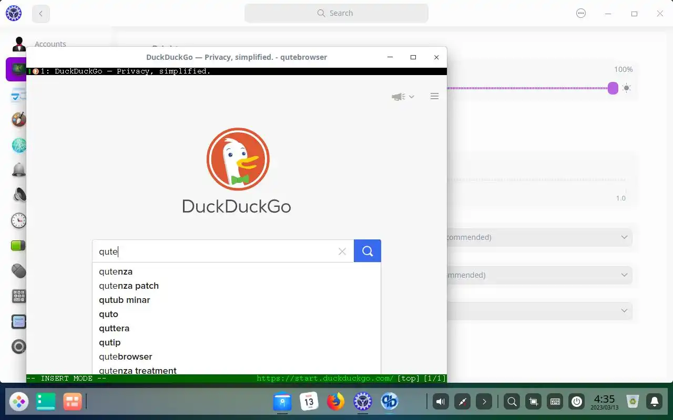Viewport: 673px width, 420px height.
Task: Go back in the Settings window
Action: pyautogui.click(x=41, y=14)
